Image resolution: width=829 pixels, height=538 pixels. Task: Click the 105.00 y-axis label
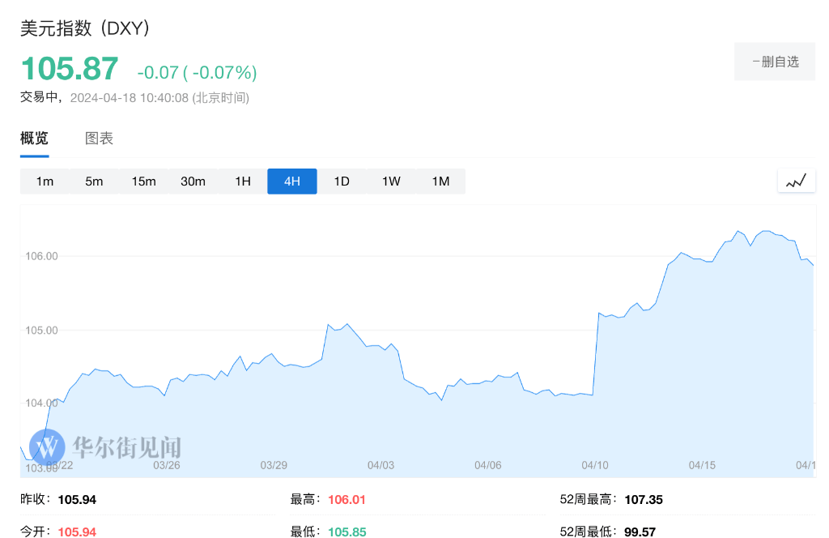pos(42,330)
